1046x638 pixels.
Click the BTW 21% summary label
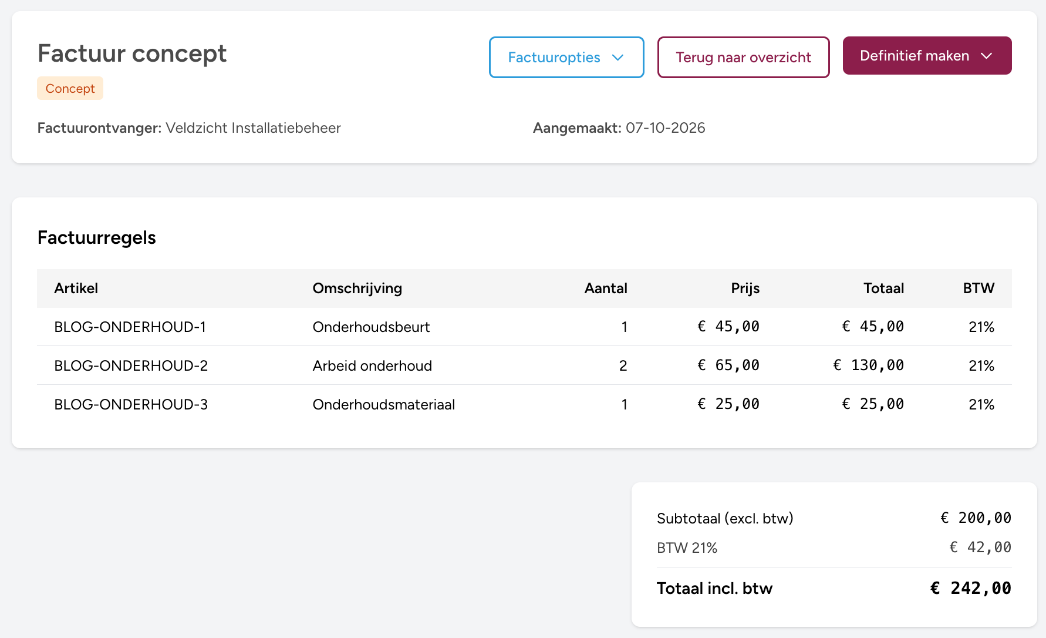coord(687,548)
